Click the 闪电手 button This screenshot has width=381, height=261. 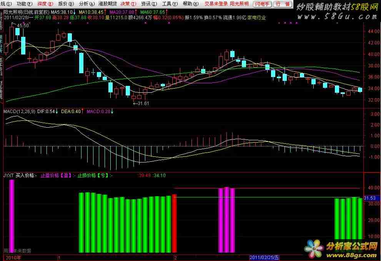(x=262, y=4)
